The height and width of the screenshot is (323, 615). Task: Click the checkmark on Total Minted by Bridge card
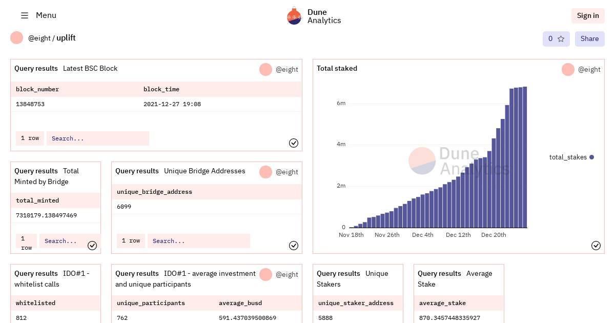[92, 246]
